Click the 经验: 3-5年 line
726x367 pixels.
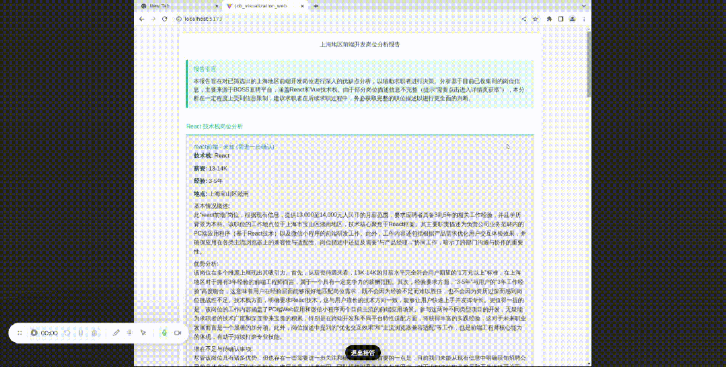click(209, 181)
